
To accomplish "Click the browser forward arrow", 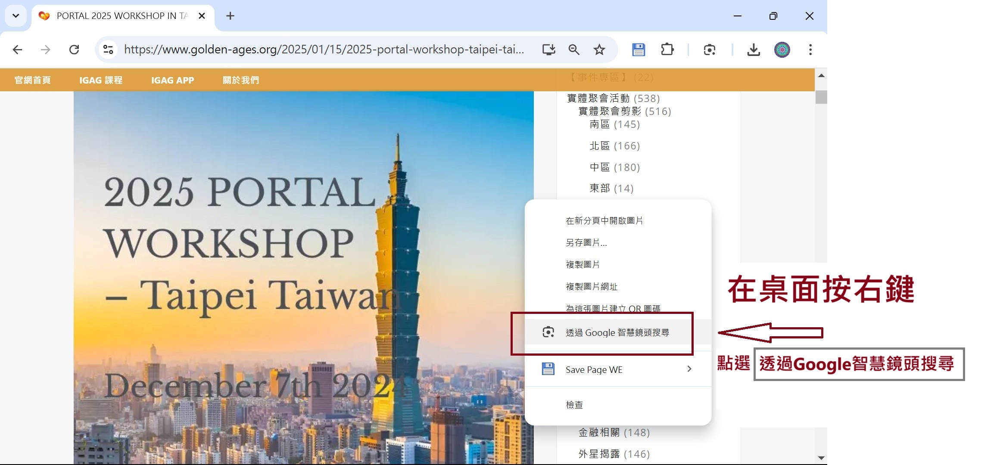I will (x=45, y=50).
